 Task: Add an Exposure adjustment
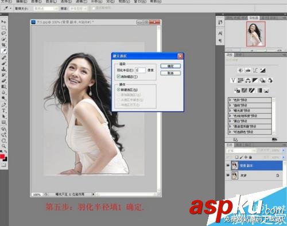pos(262,70)
